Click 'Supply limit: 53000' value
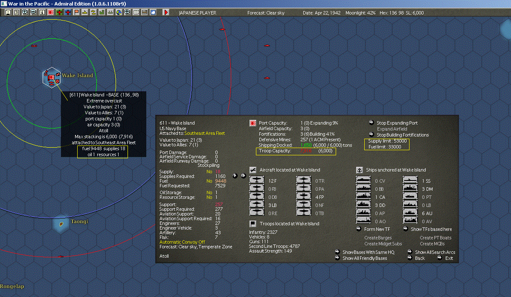The height and width of the screenshot is (297, 511). (x=387, y=141)
